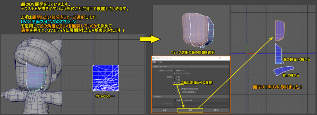Image resolution: width=317 pixels, height=115 pixels.
Task: Click the 投影 button
Action: click(165, 110)
